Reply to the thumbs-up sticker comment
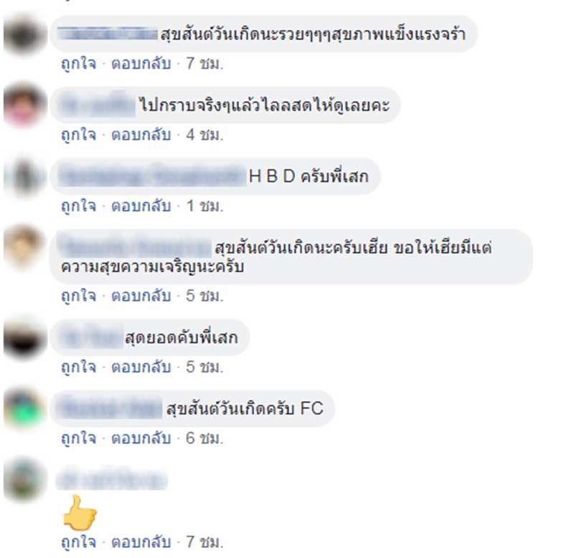The image size is (574, 558). [x=141, y=542]
